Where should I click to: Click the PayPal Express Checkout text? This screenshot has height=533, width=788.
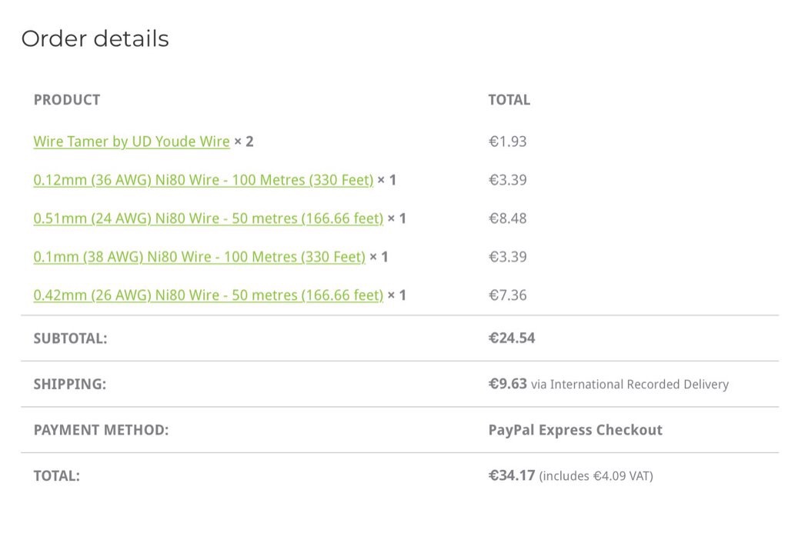575,430
